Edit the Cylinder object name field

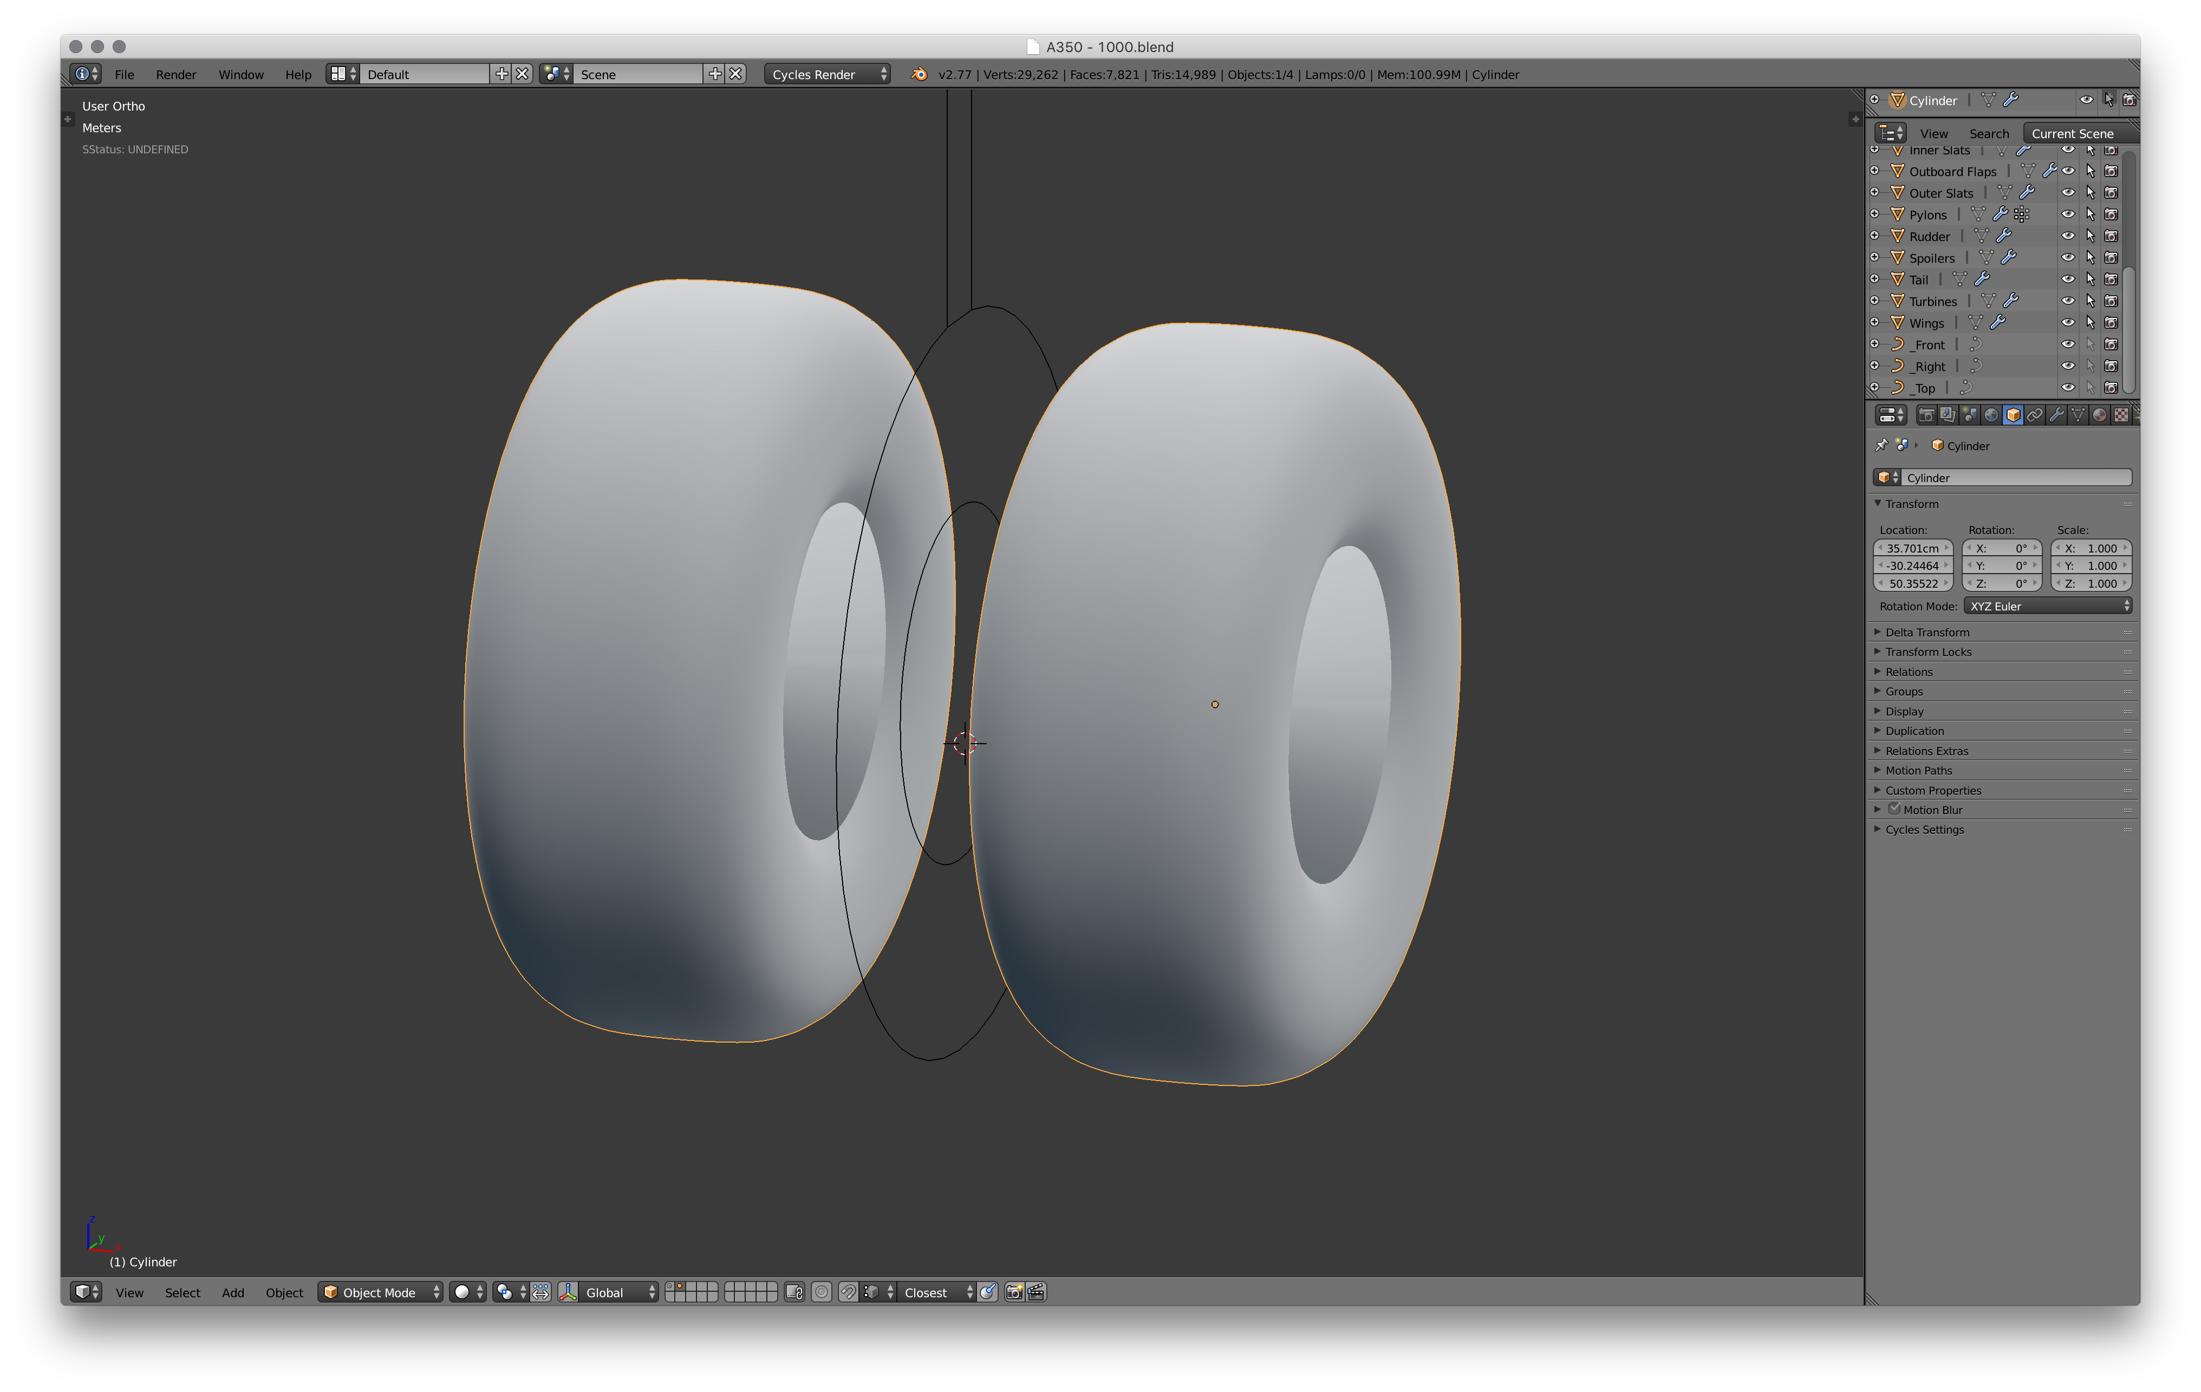2016,477
